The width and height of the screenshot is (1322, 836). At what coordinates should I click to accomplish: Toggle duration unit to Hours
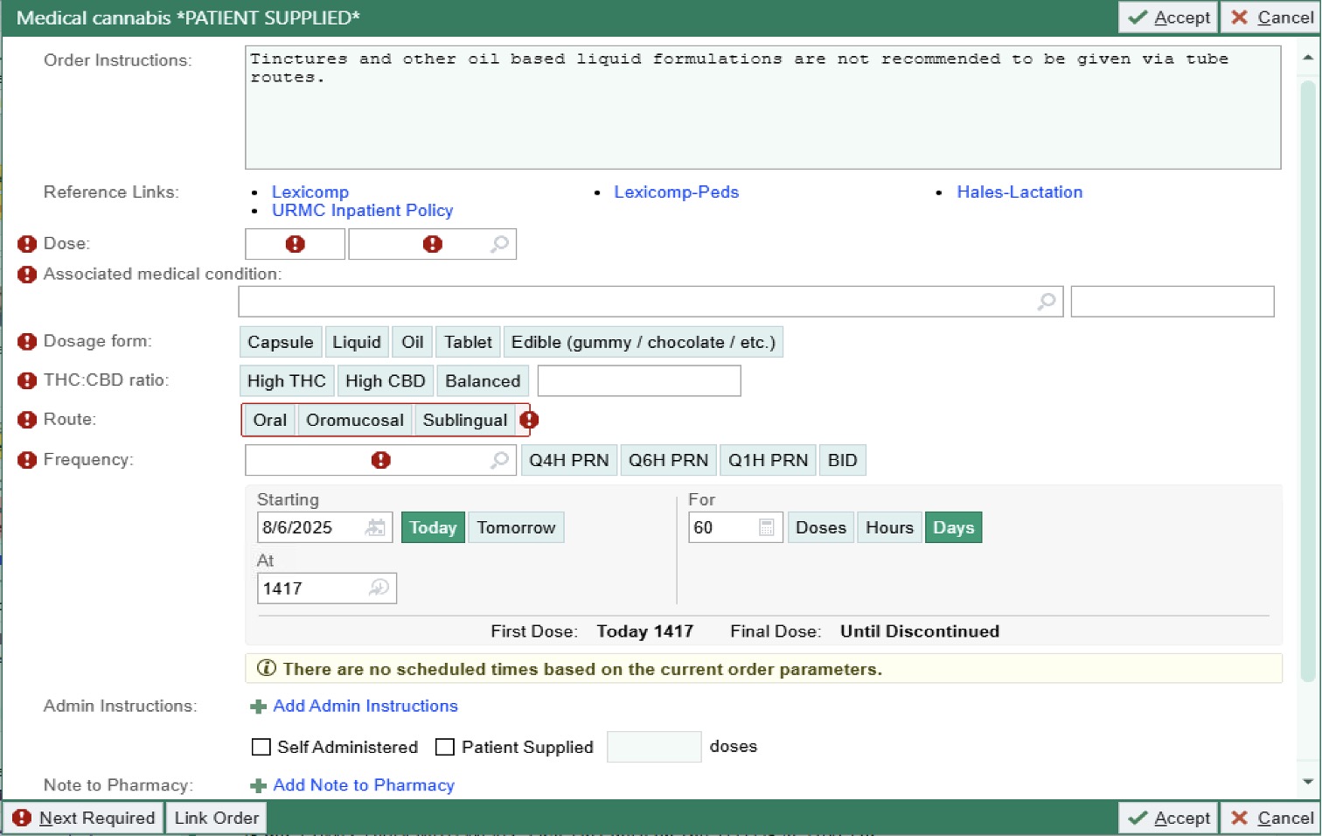[888, 526]
